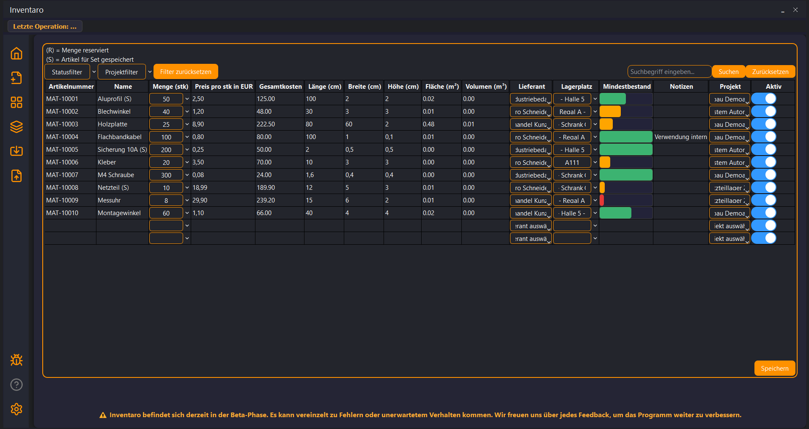Image resolution: width=809 pixels, height=429 pixels.
Task: Click the Speichern button
Action: 774,368
